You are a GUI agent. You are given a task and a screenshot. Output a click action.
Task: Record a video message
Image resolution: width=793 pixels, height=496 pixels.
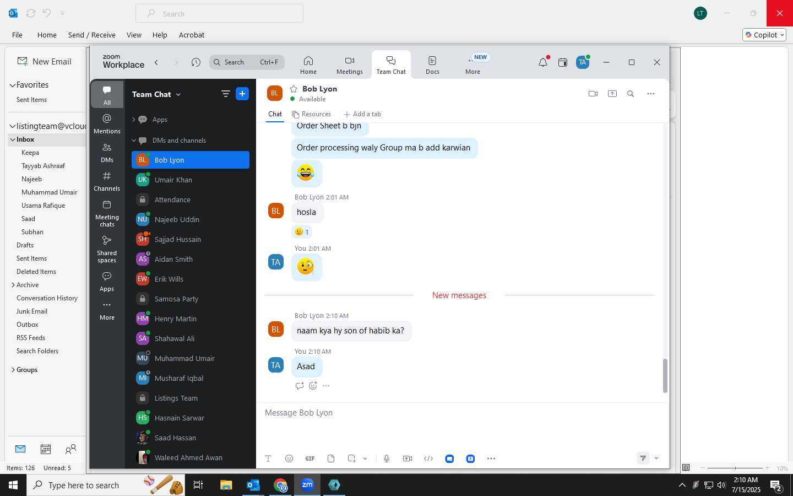click(408, 459)
